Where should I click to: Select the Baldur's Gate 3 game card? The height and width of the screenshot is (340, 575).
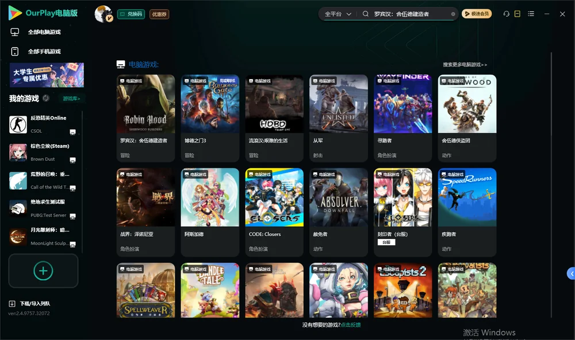coord(210,118)
